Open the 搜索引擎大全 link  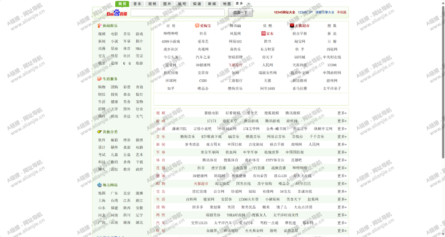point(325,12)
